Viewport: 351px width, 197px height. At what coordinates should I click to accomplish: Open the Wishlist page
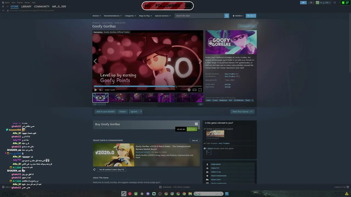point(238,16)
